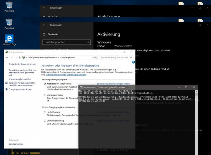Open Energiesparplan erstellen in the sidebar

pos(20,79)
